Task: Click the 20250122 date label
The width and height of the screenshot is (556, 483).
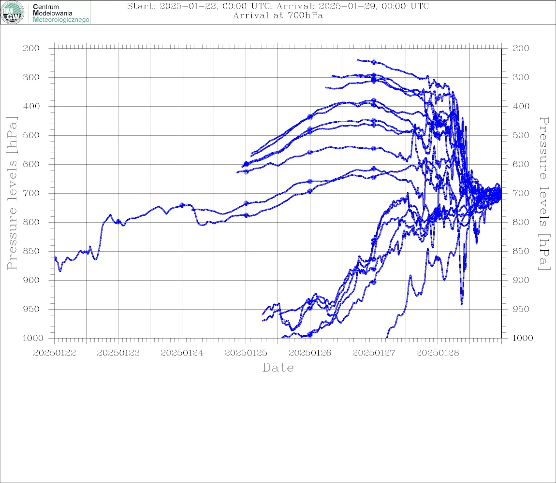Action: 54,353
